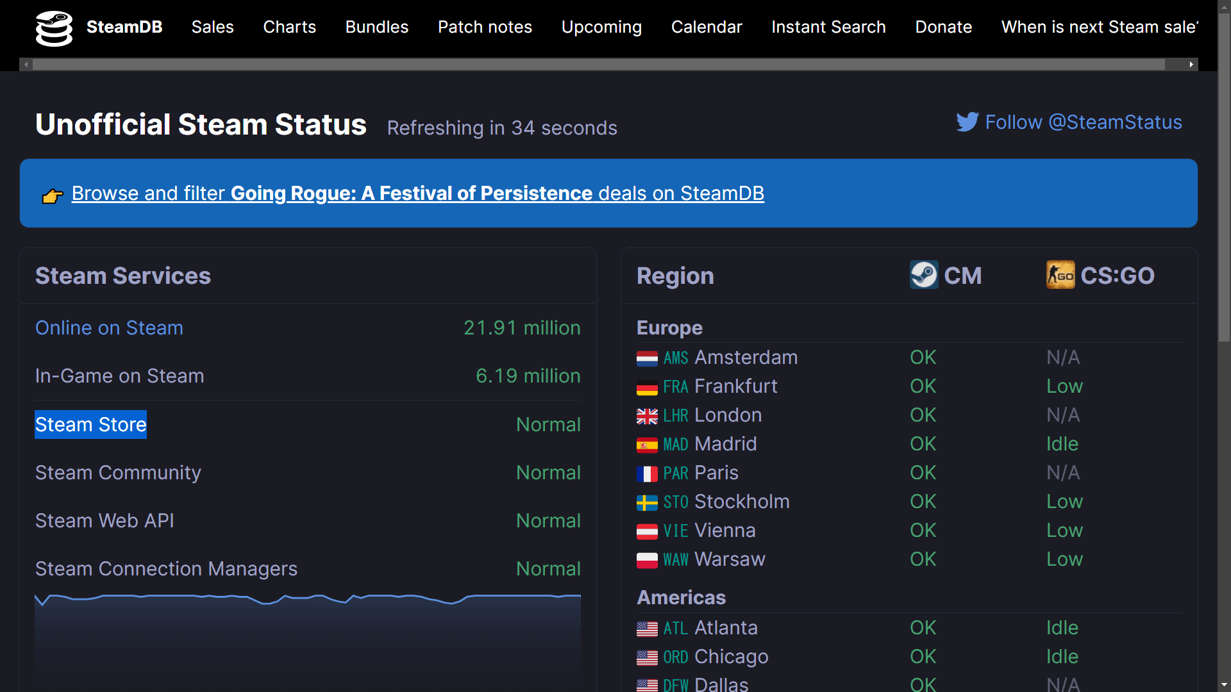Image resolution: width=1231 pixels, height=692 pixels.
Task: Open the Calendar nav item
Action: tap(707, 27)
